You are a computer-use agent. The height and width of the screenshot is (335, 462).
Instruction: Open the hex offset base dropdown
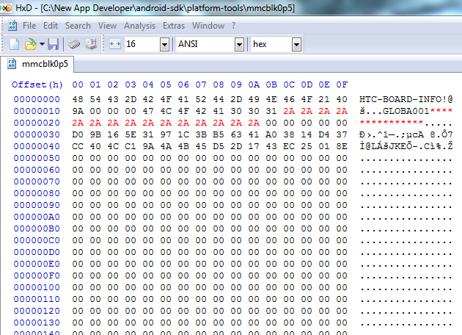(x=296, y=45)
